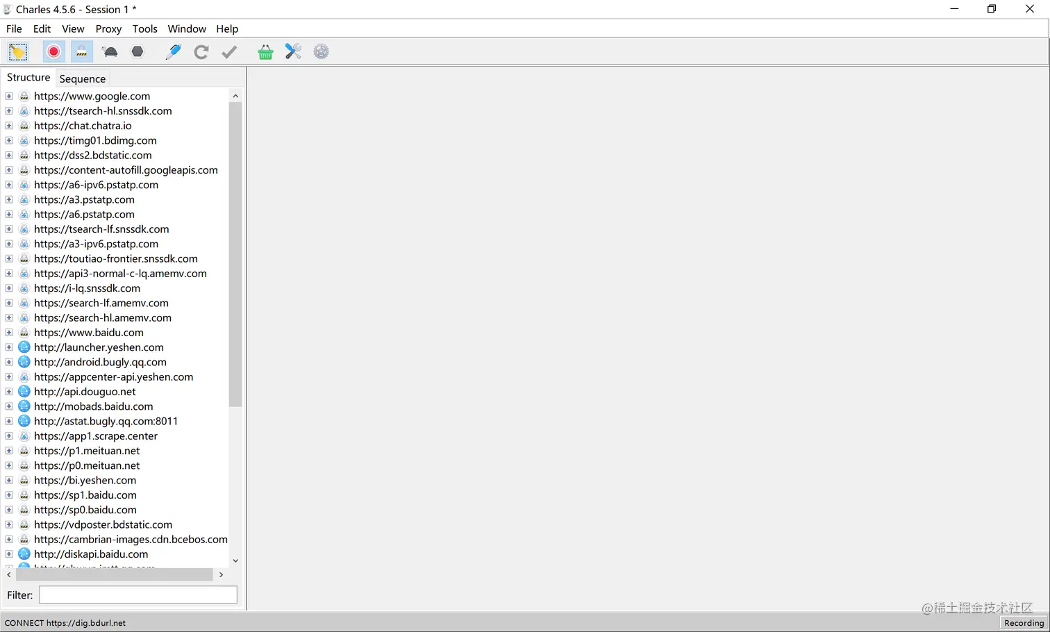The image size is (1050, 632).
Task: Click into the Filter input field
Action: [138, 594]
